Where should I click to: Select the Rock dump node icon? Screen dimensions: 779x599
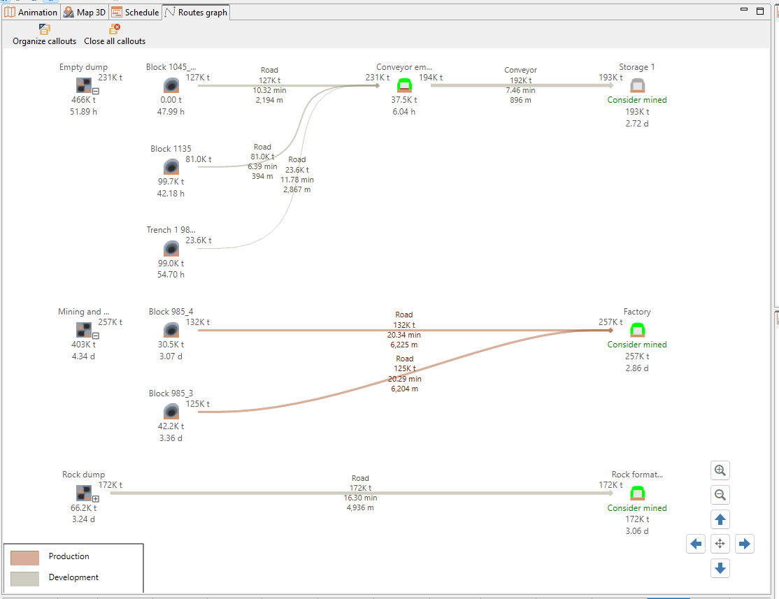click(x=83, y=493)
